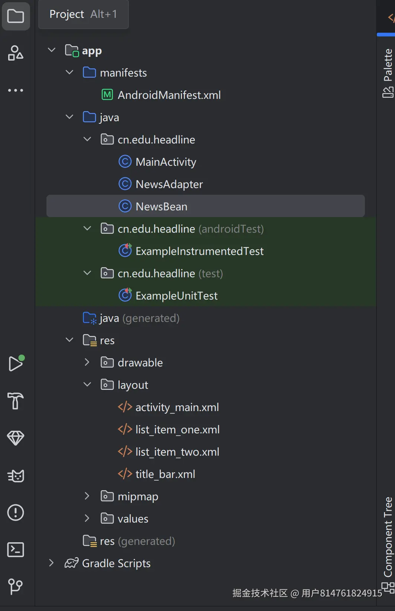Screen dimensions: 395x611
Task: Open the Git version control tool window
Action: [x=16, y=587]
